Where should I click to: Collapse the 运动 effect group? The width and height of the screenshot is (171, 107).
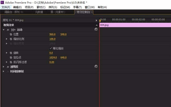tap(4, 30)
